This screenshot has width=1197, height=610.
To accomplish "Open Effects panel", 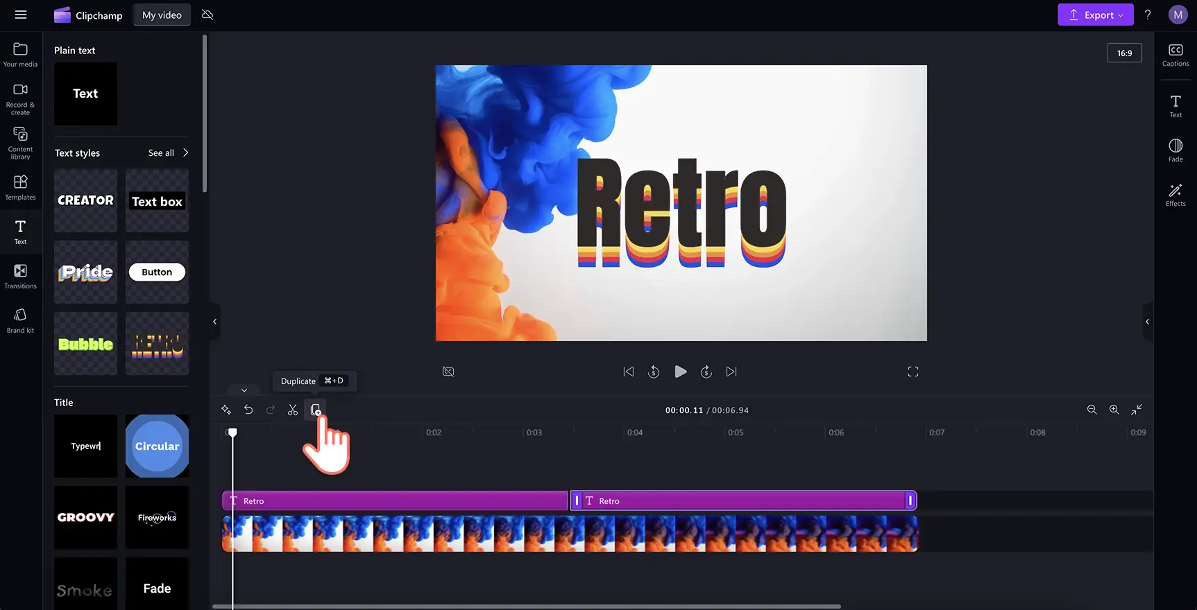I will coord(1175,195).
